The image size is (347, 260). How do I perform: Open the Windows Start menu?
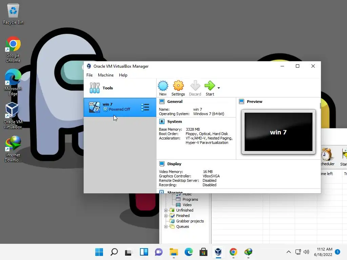[99, 252]
